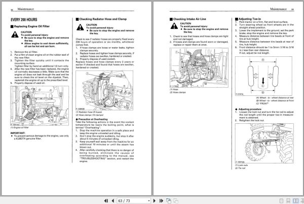The height and width of the screenshot is (204, 304).
Task: Click the lock nut and tie rod illustration
Action: [x=264, y=143]
